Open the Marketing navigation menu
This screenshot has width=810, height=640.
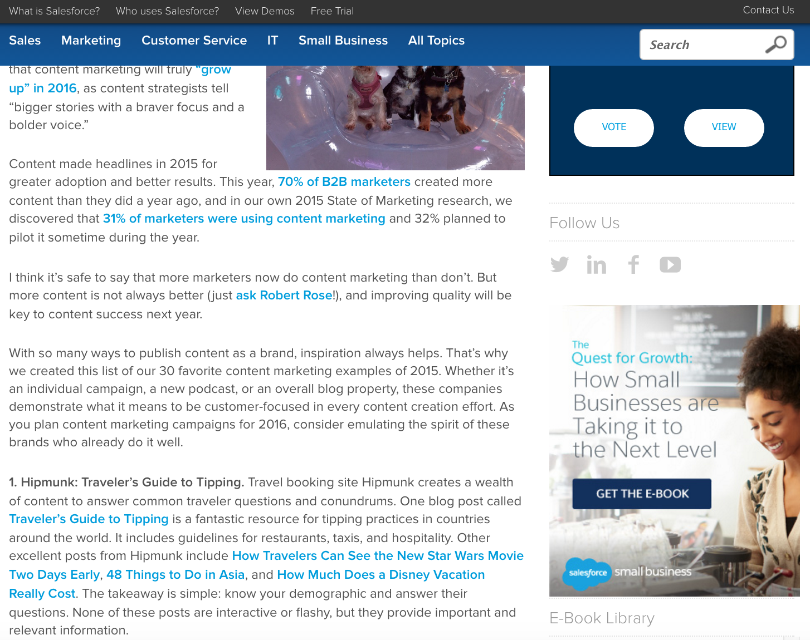(91, 40)
